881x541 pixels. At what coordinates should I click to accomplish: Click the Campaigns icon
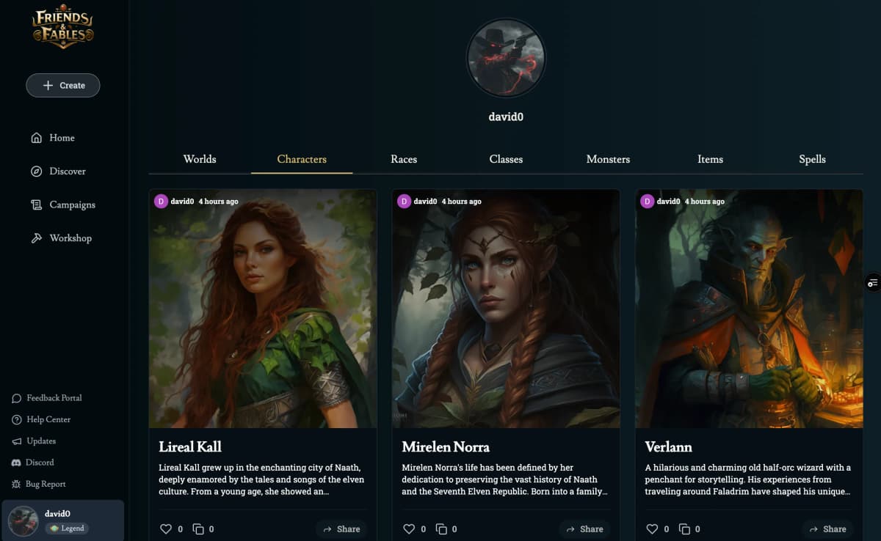[37, 205]
